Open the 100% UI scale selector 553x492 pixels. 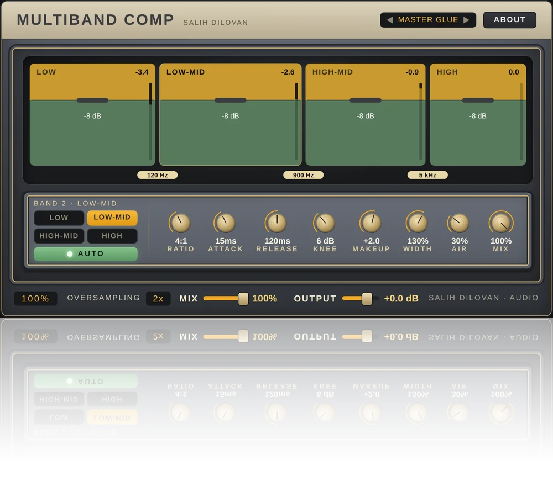(35, 299)
